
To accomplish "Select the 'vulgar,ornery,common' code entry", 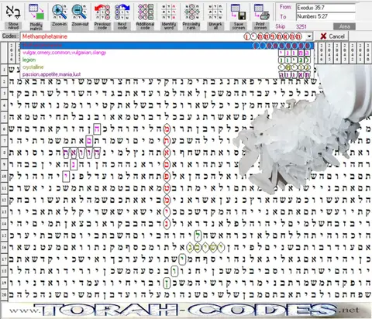I will point(167,53).
